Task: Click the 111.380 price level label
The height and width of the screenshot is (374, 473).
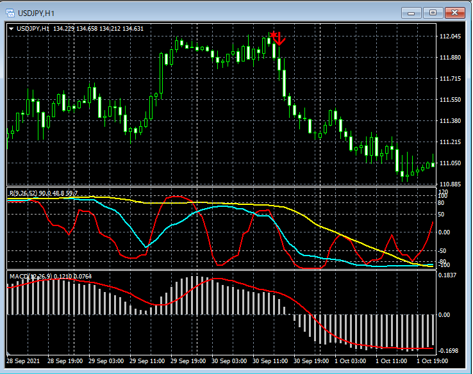Action: (x=451, y=121)
